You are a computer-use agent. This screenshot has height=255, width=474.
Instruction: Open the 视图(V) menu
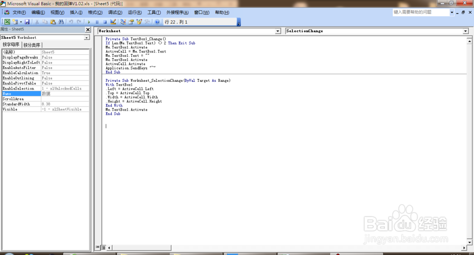coord(57,12)
